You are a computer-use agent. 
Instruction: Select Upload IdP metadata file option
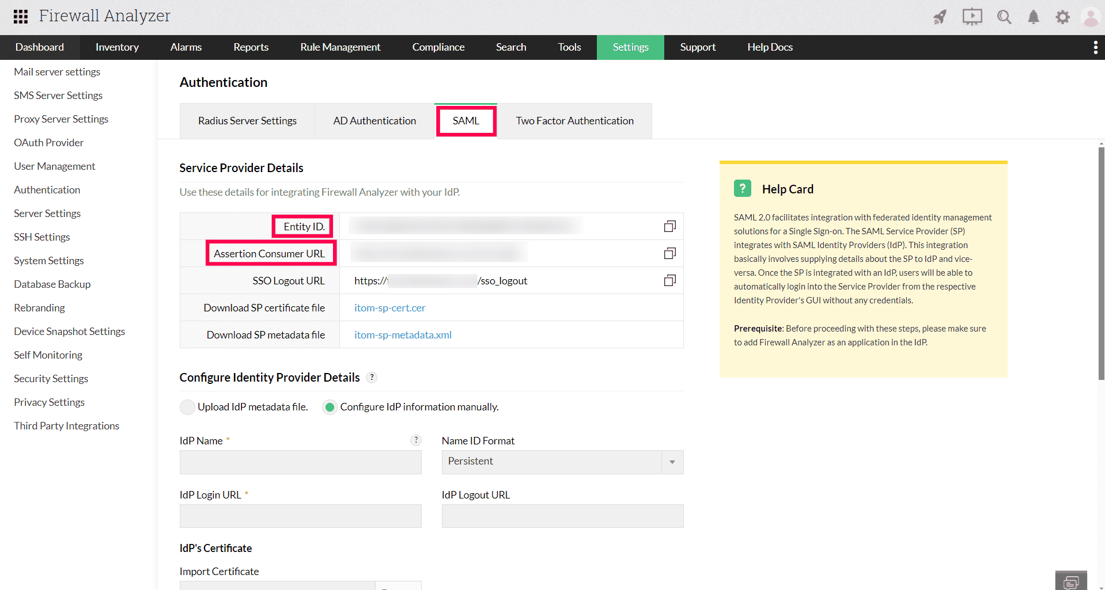pos(187,407)
